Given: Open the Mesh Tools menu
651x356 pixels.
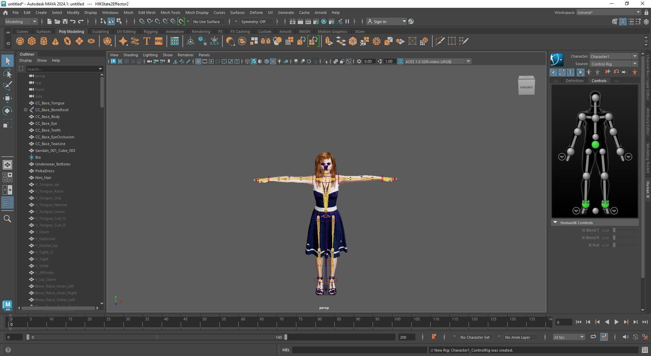Looking at the screenshot, I should (170, 13).
